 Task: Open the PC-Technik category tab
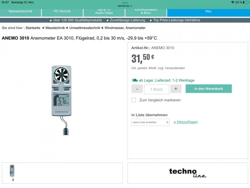coord(62,13)
